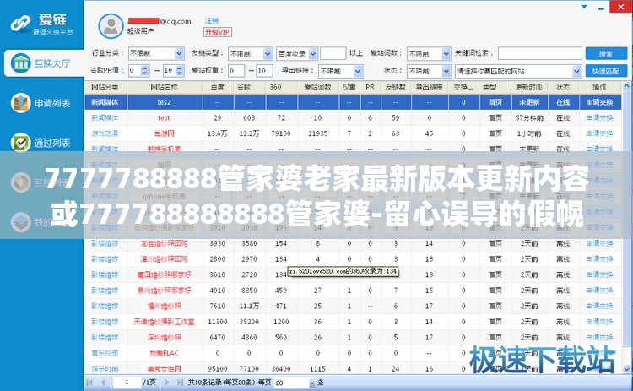The height and width of the screenshot is (391, 633).
Task: Expand the 行业分类 dropdown
Action: (179, 53)
